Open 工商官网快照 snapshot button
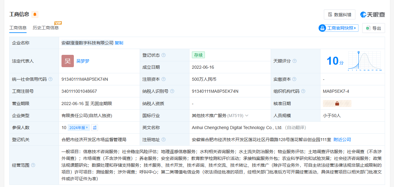The height and width of the screenshot is (187, 394). tap(338, 28)
